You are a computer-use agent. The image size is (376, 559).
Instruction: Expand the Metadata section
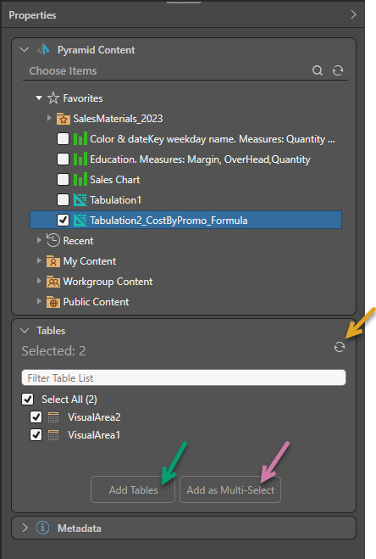pos(25,528)
